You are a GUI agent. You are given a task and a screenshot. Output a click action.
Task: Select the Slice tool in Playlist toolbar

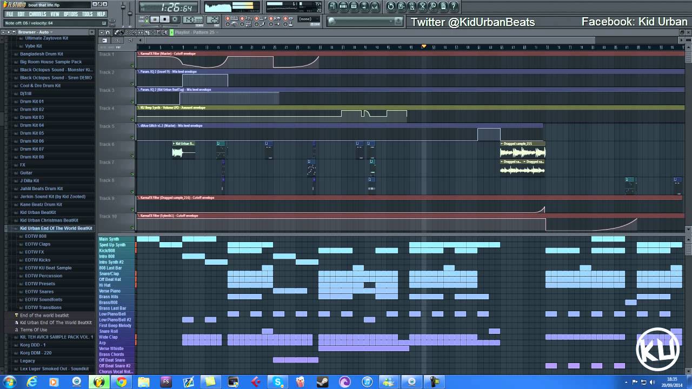click(147, 32)
